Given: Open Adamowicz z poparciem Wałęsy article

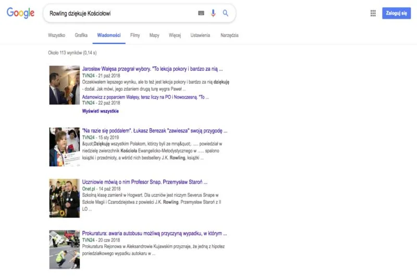Looking at the screenshot, I should [x=145, y=97].
